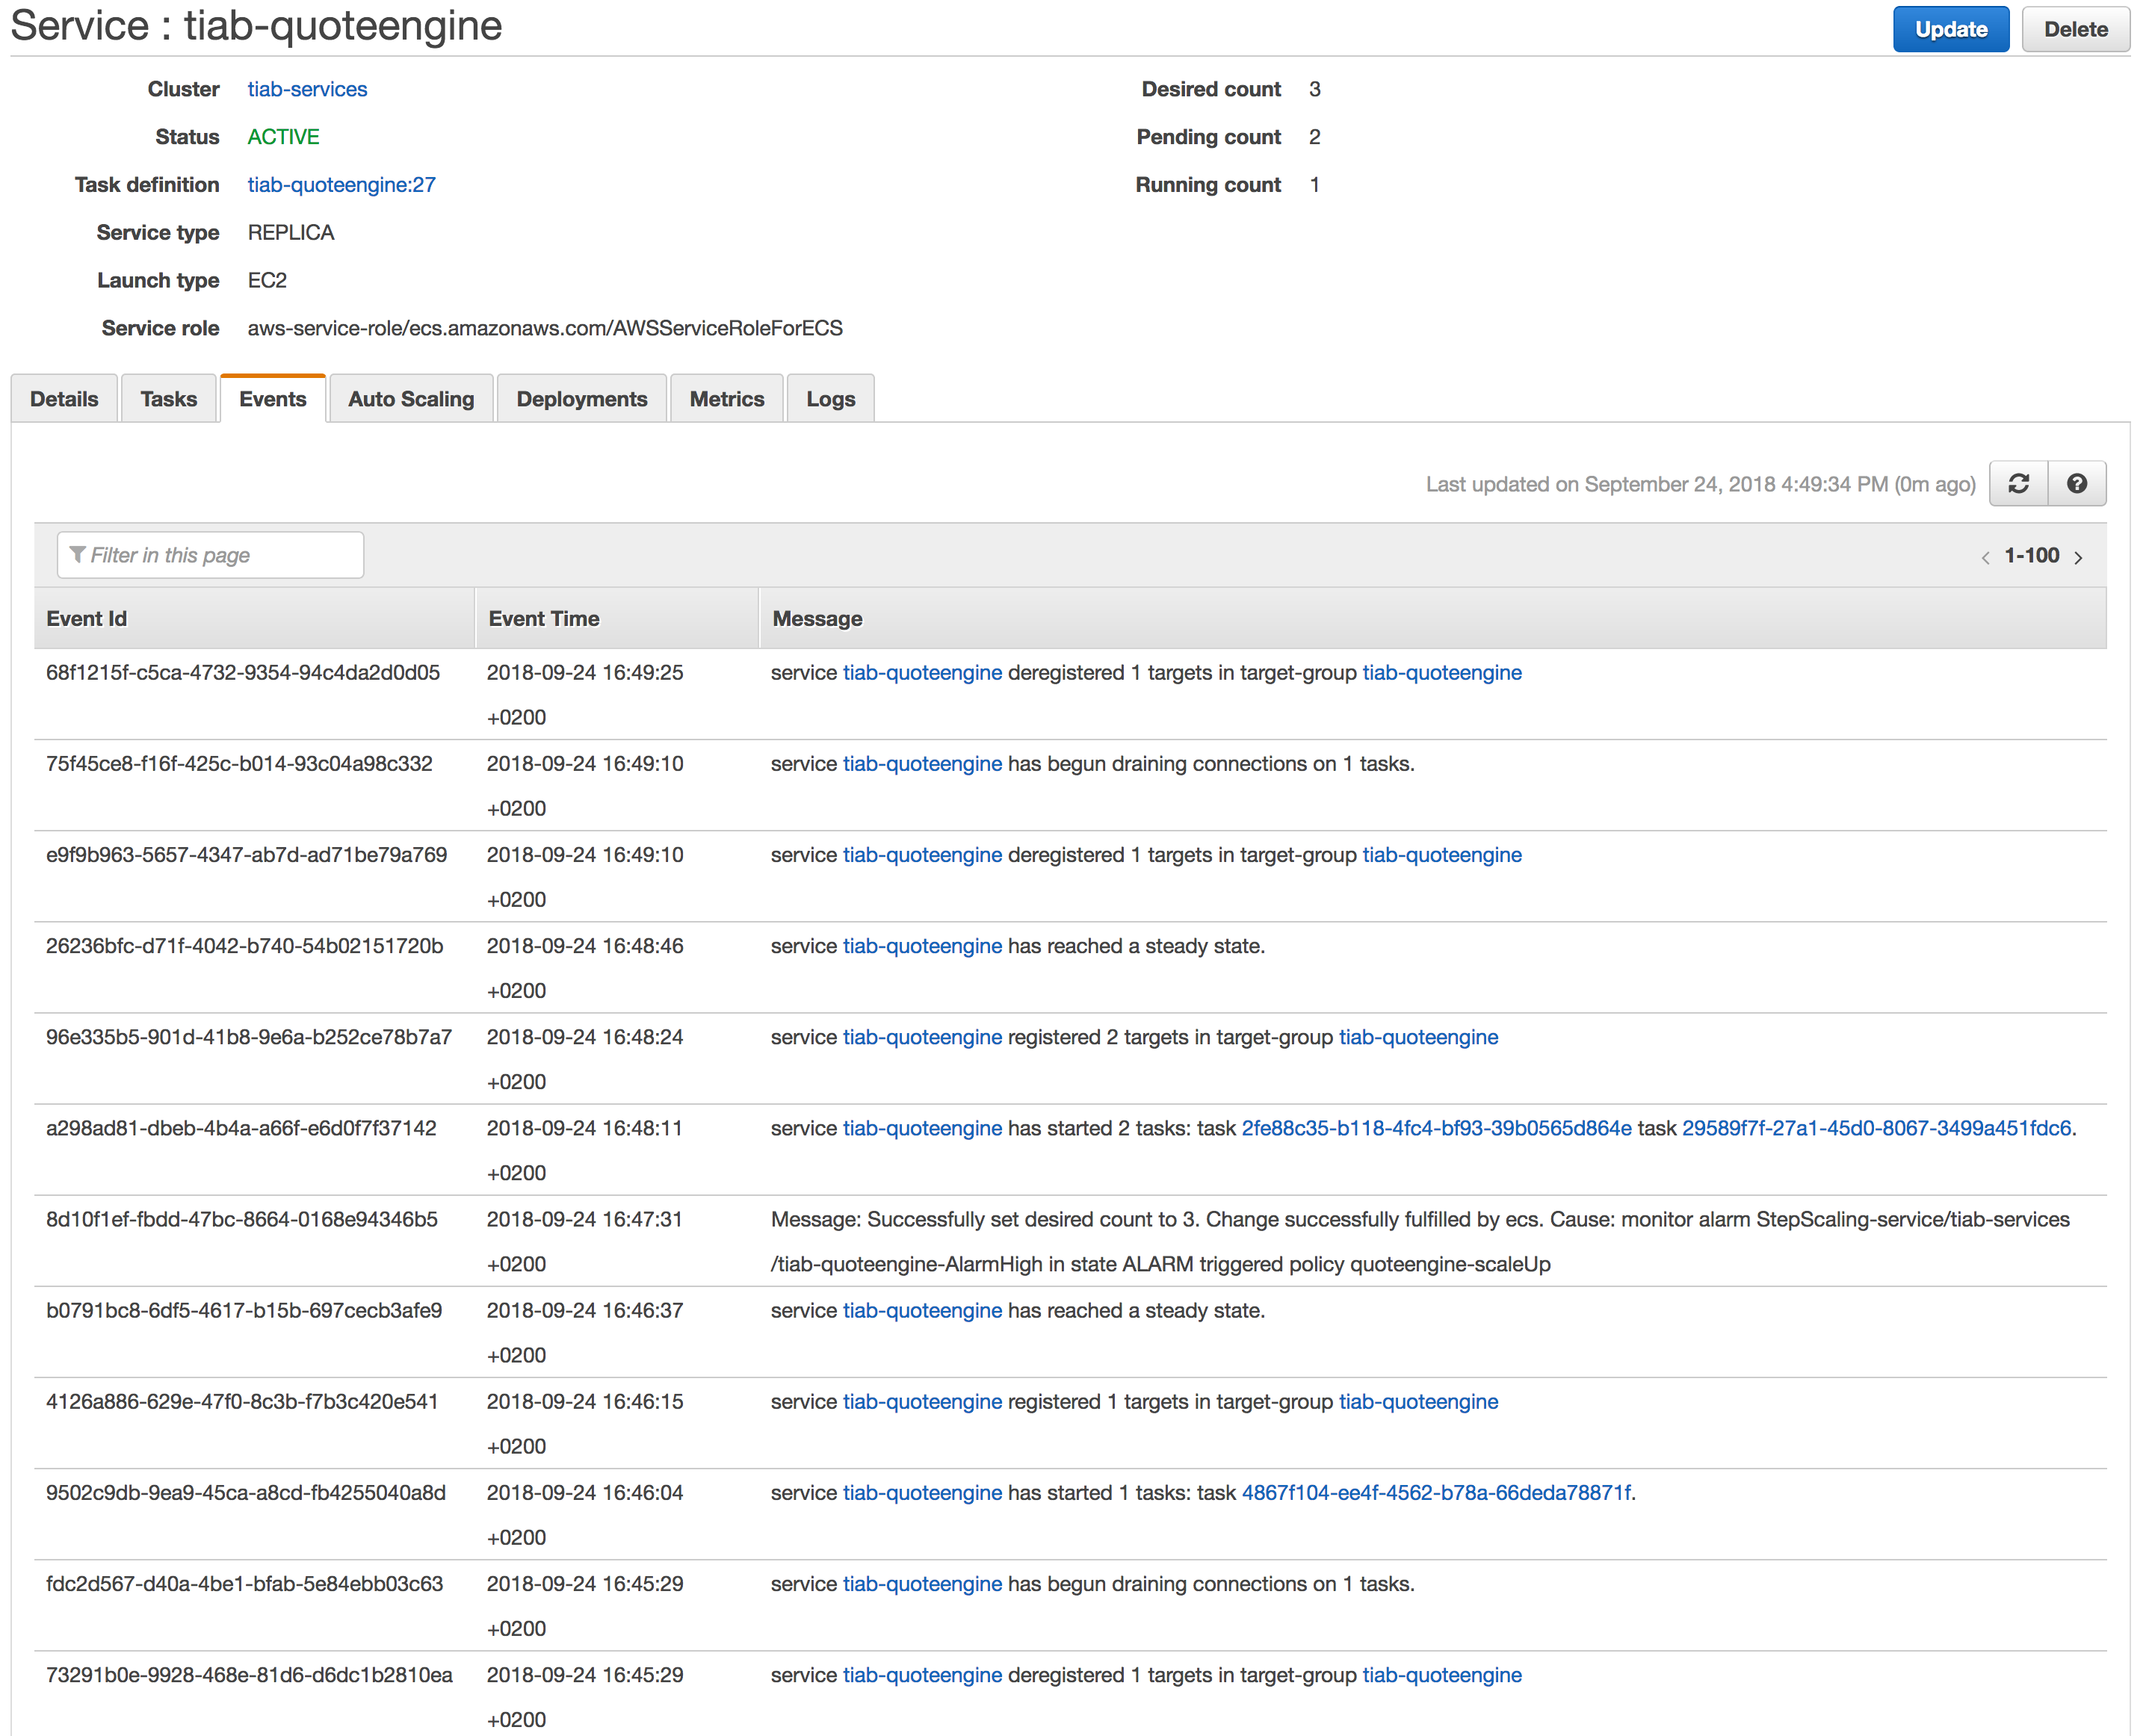Select event id a298ad81-dbeb-4b4a-a66f-e6d0f7f37142

click(x=241, y=1128)
